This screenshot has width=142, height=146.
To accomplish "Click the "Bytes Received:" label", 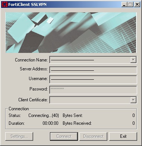I will tap(77, 123).
